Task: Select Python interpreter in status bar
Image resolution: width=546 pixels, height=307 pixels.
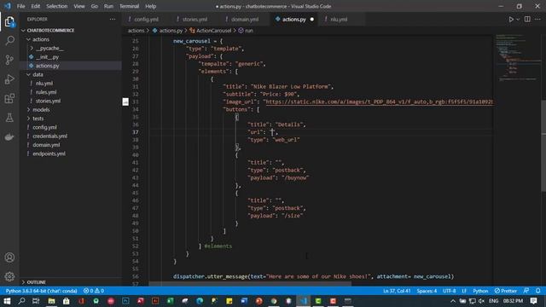Action: click(42, 291)
